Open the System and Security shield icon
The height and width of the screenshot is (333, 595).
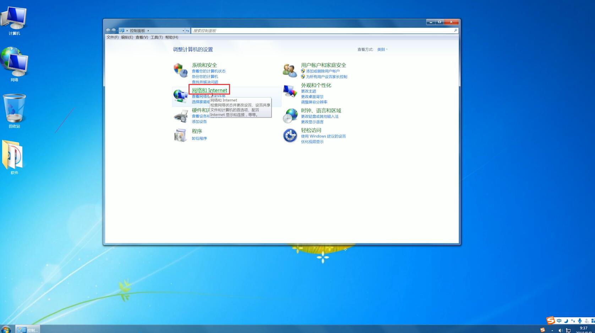tap(180, 70)
